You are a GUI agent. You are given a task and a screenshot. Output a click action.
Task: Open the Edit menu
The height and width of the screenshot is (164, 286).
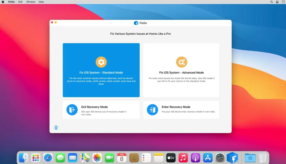pyautogui.click(x=20, y=2)
